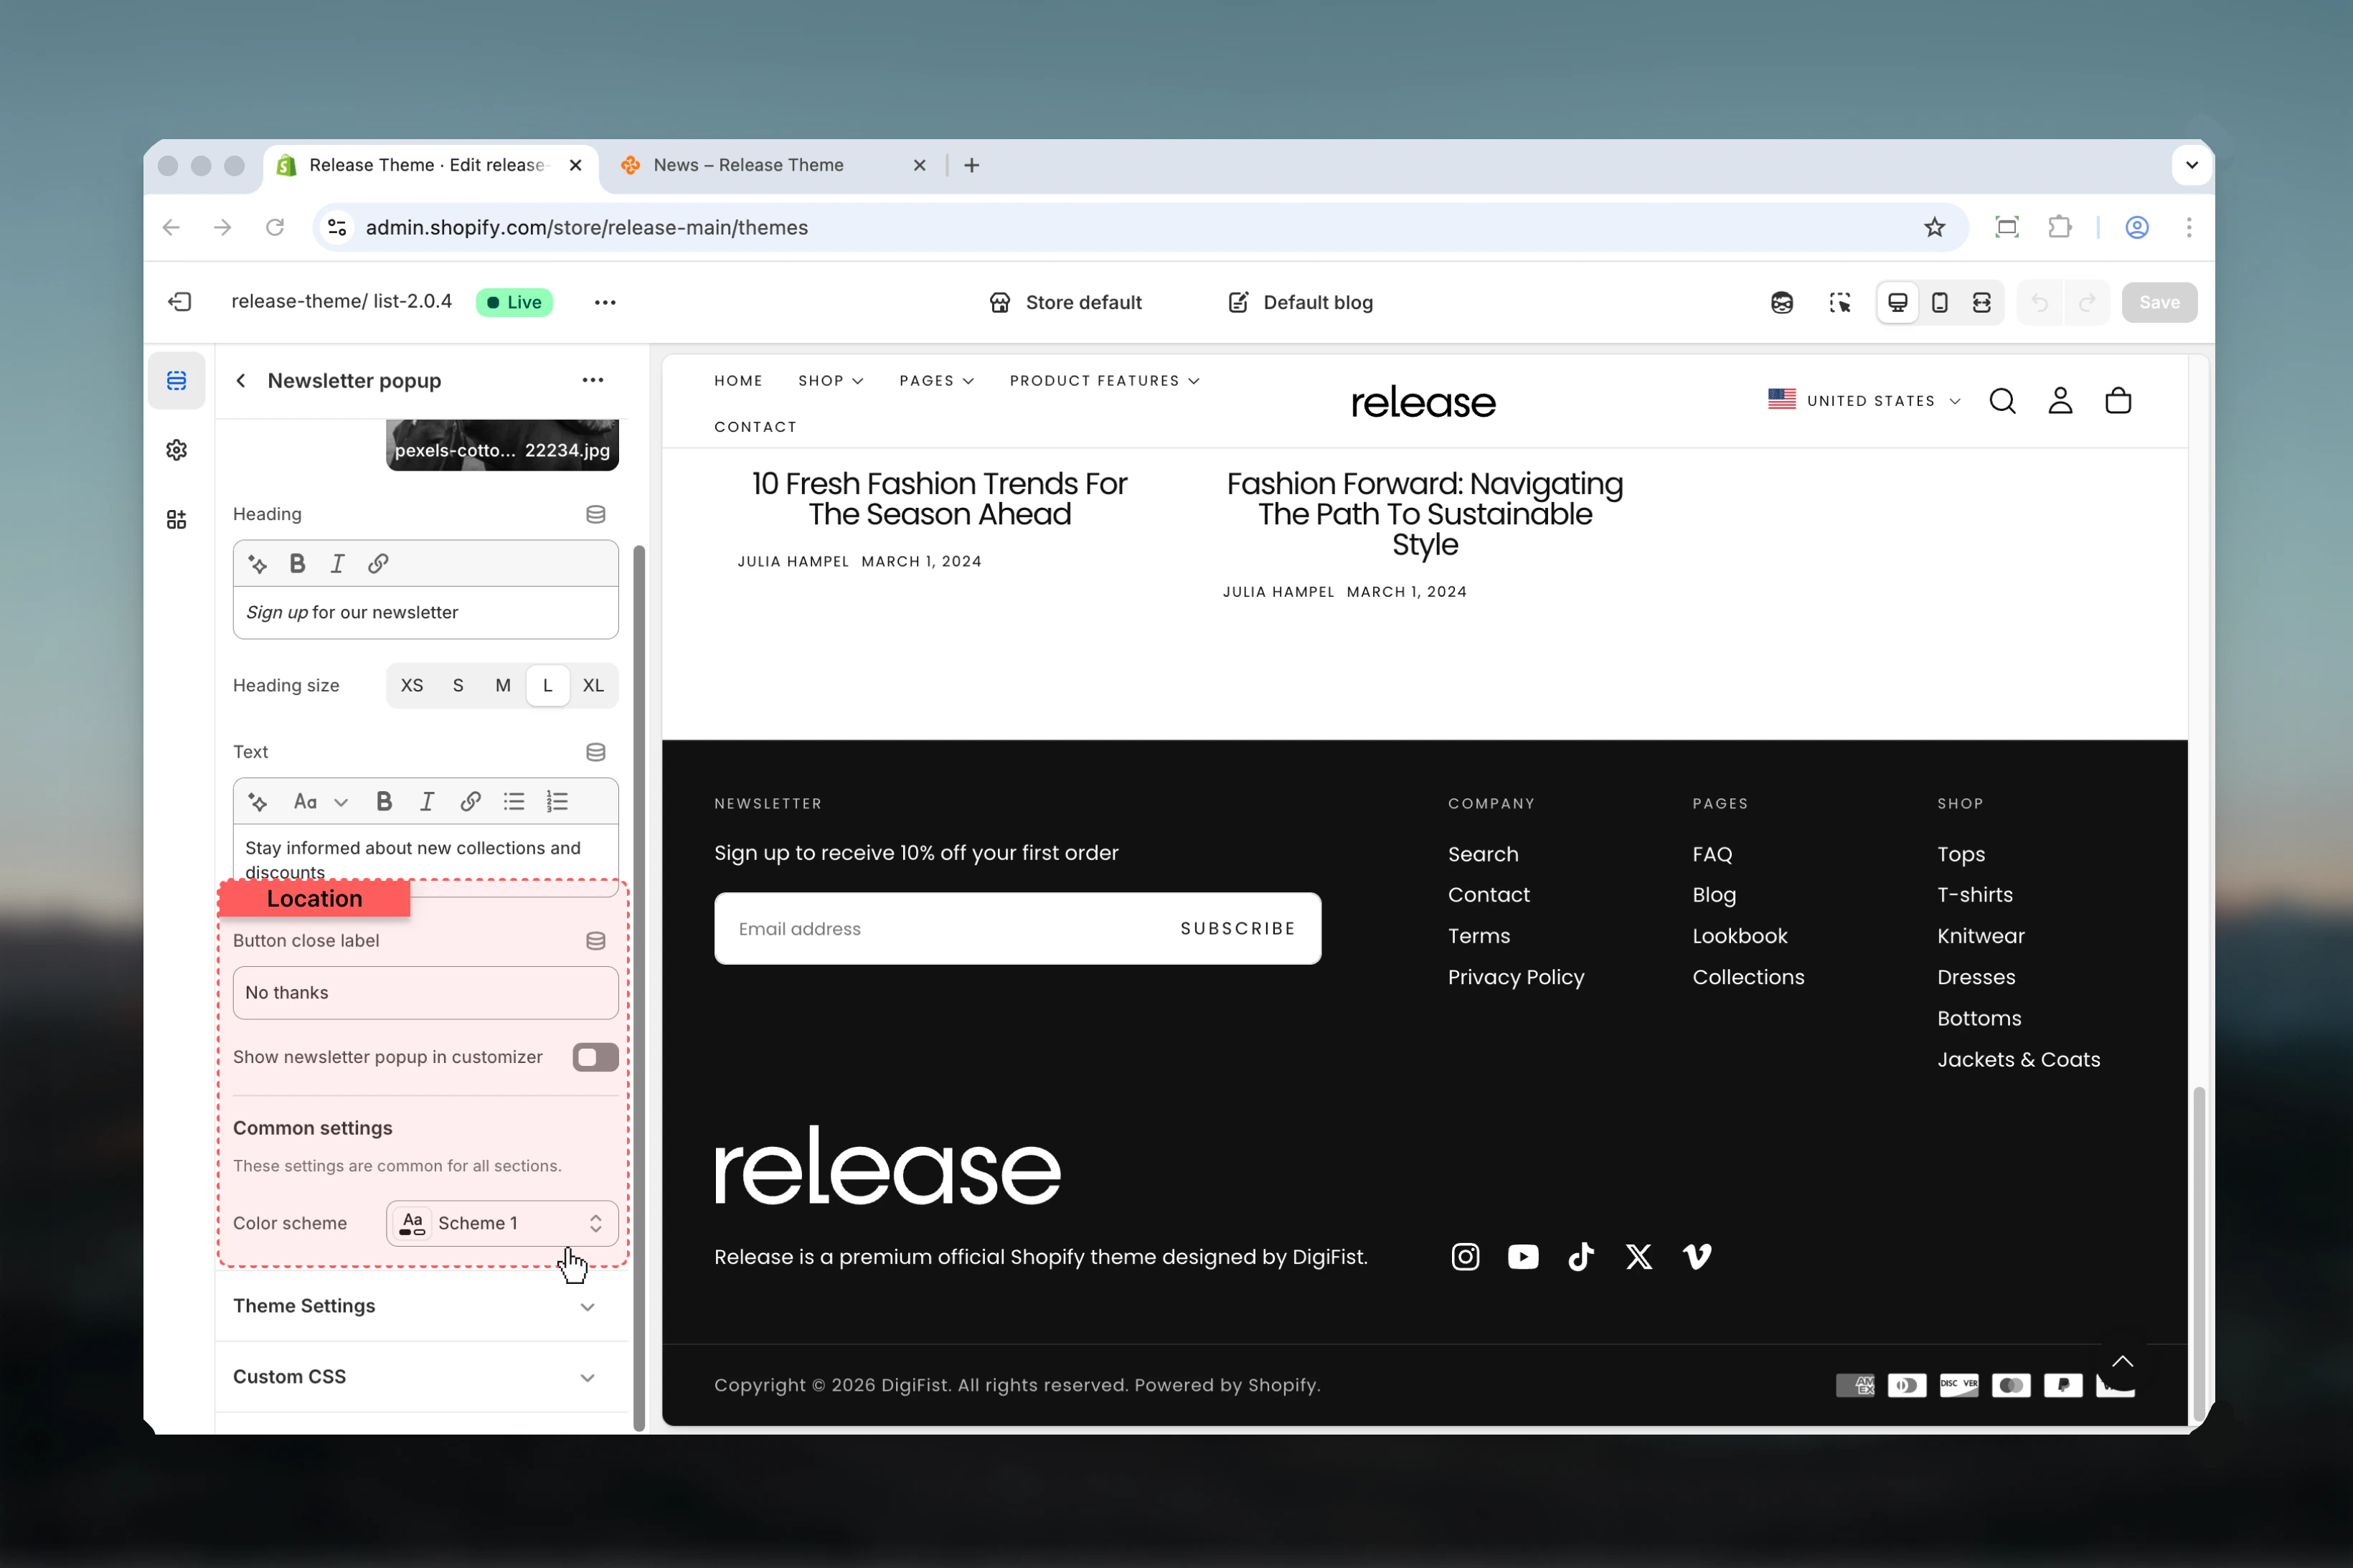
Task: Select the Release Theme Edit tab
Action: click(430, 166)
